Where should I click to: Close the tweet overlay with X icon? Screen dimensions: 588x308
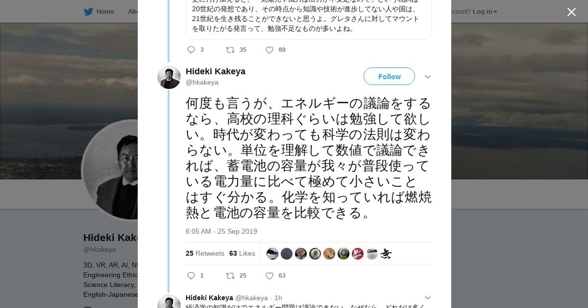pyautogui.click(x=571, y=12)
